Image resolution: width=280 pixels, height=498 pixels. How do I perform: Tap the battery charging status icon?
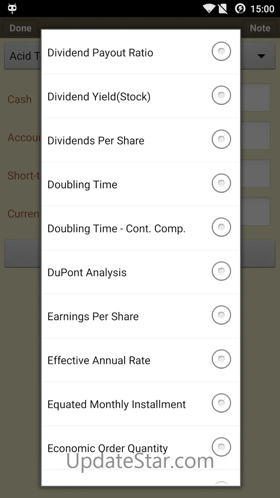[240, 9]
